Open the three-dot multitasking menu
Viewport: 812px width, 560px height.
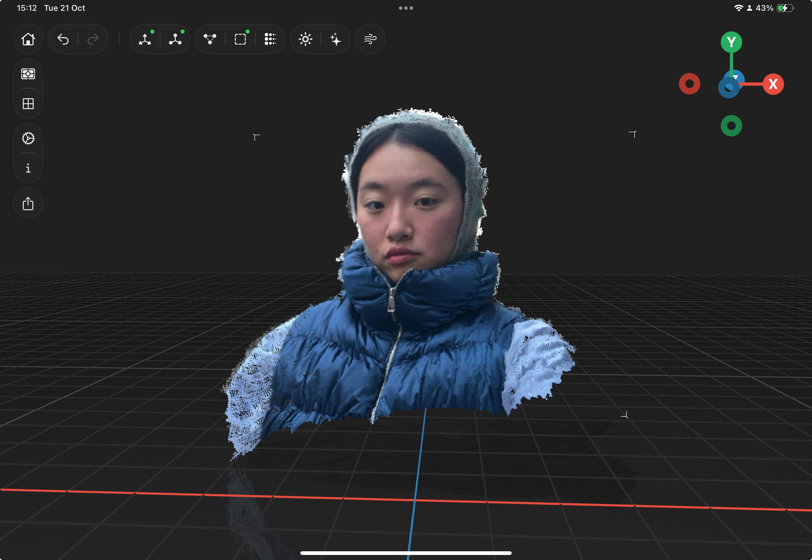pyautogui.click(x=406, y=8)
